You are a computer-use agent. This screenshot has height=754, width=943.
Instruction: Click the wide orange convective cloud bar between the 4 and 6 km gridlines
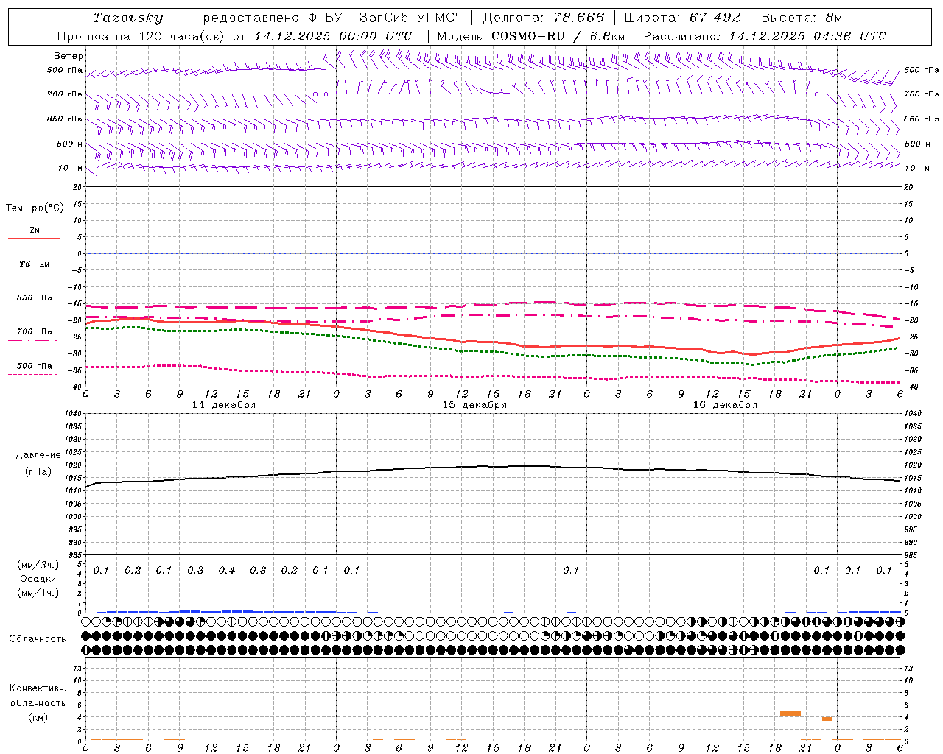[790, 714]
